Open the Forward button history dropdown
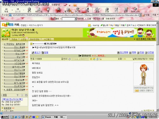The height and width of the screenshot is (119, 159). (x=24, y=10)
